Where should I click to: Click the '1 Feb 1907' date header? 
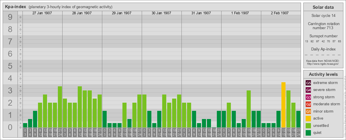coord(241,13)
